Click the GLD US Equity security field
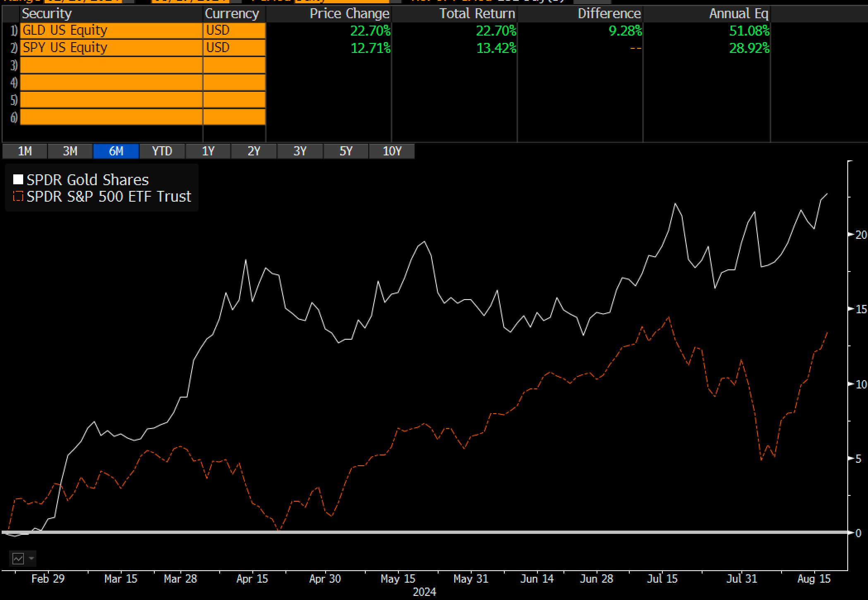Viewport: 868px width, 600px height. click(111, 31)
